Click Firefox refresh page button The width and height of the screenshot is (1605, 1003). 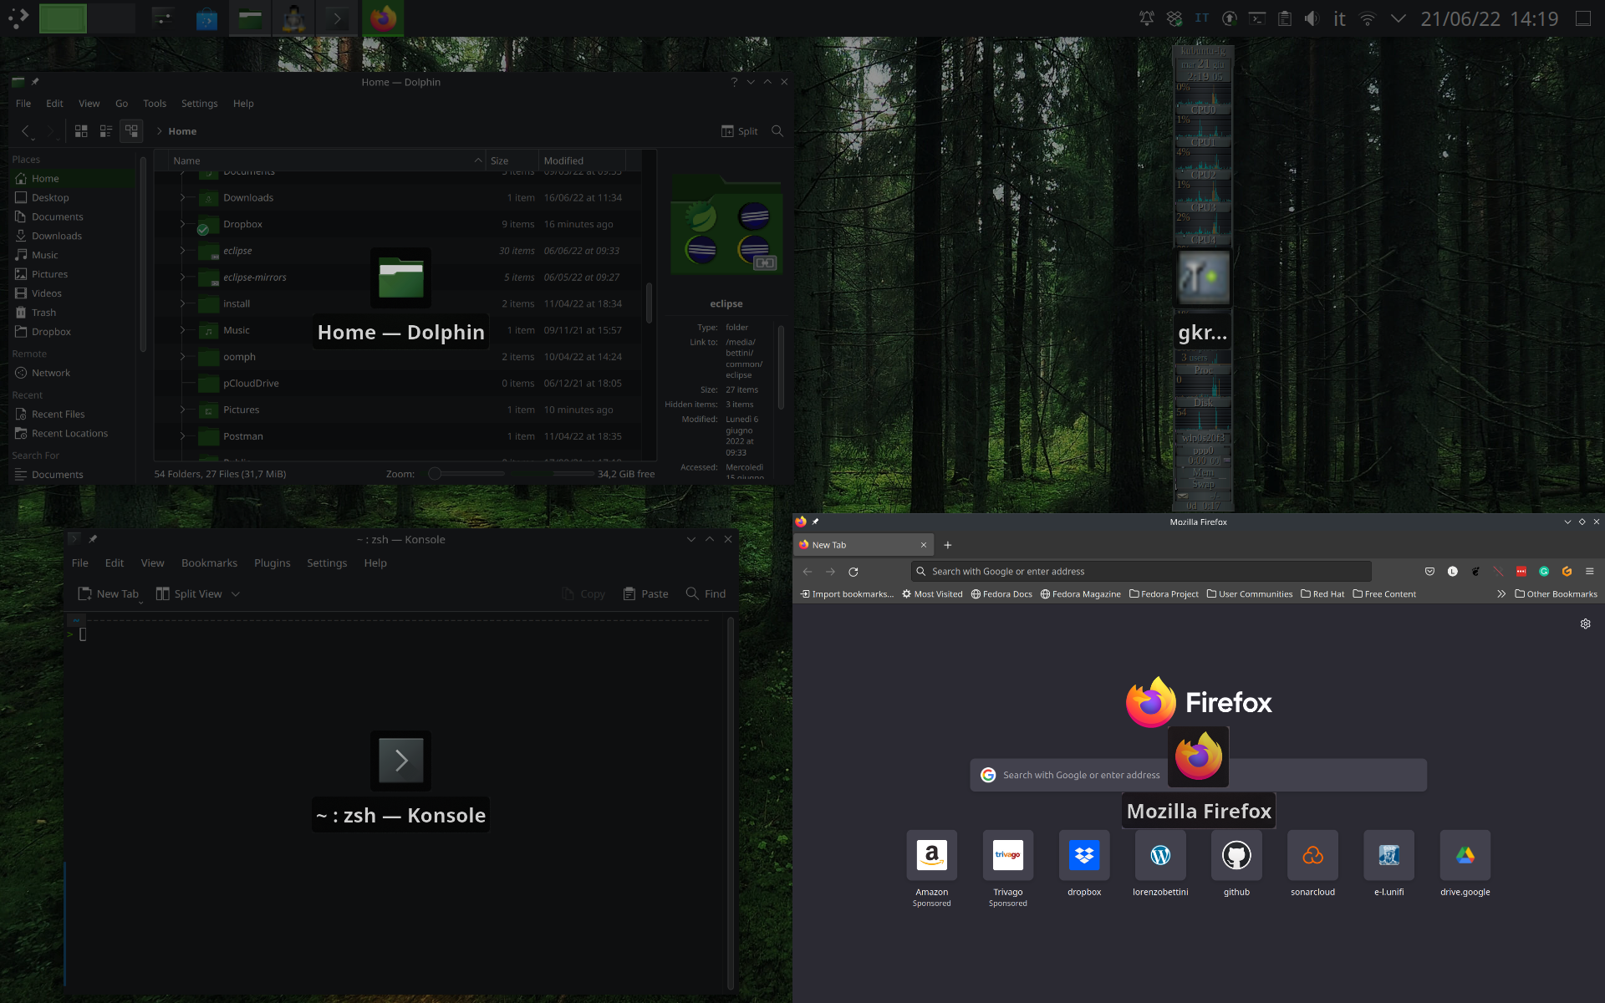coord(853,571)
